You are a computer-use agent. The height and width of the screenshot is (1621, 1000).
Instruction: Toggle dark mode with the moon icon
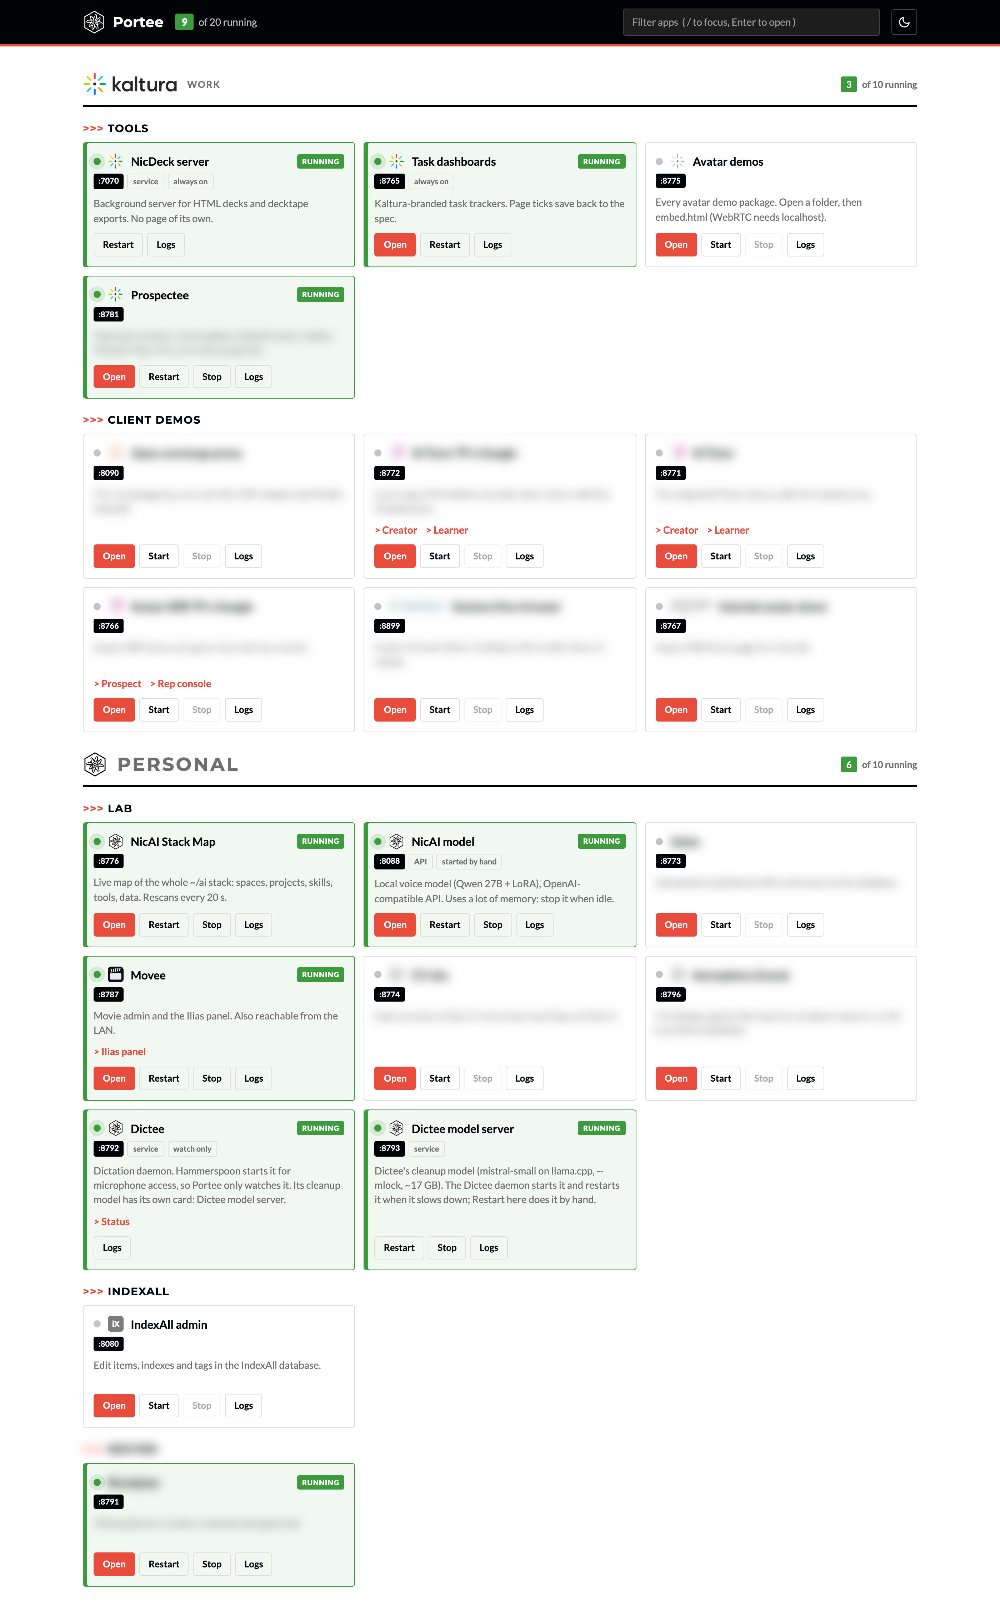click(904, 22)
